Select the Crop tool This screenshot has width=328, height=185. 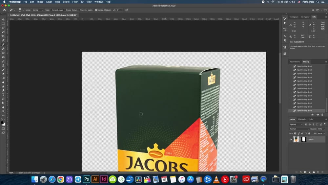point(3,36)
